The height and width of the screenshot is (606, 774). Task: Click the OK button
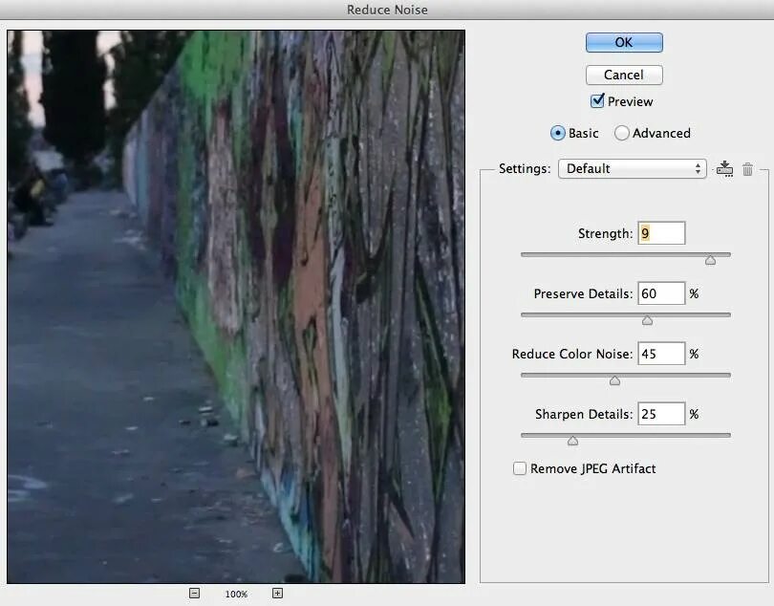(x=624, y=42)
